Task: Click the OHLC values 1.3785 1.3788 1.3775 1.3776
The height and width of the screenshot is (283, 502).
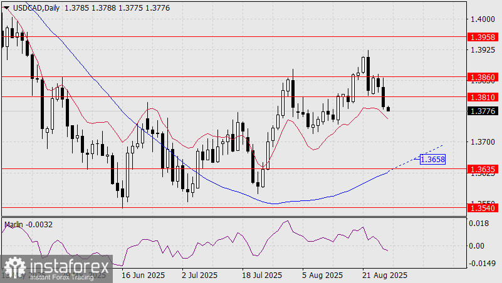Action: [x=117, y=8]
